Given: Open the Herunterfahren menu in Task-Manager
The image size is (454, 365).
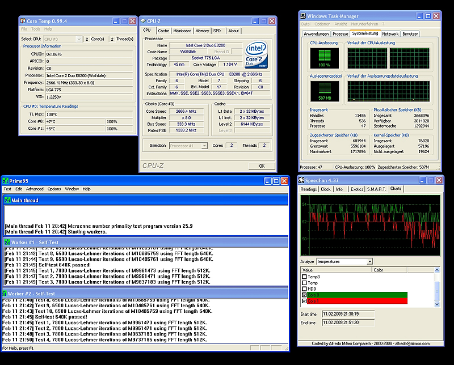Looking at the screenshot, I should pos(364,24).
